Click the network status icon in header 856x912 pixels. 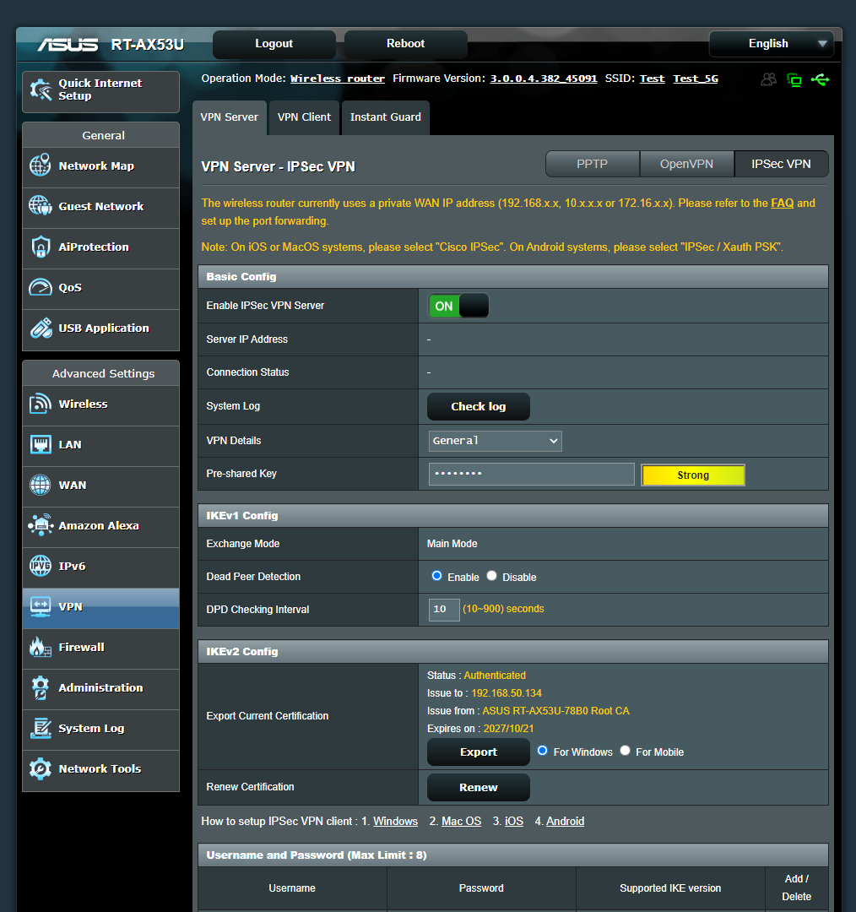pyautogui.click(x=794, y=79)
